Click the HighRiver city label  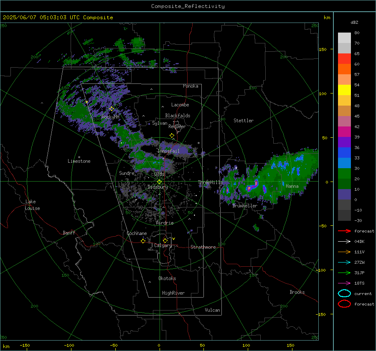[173, 293]
